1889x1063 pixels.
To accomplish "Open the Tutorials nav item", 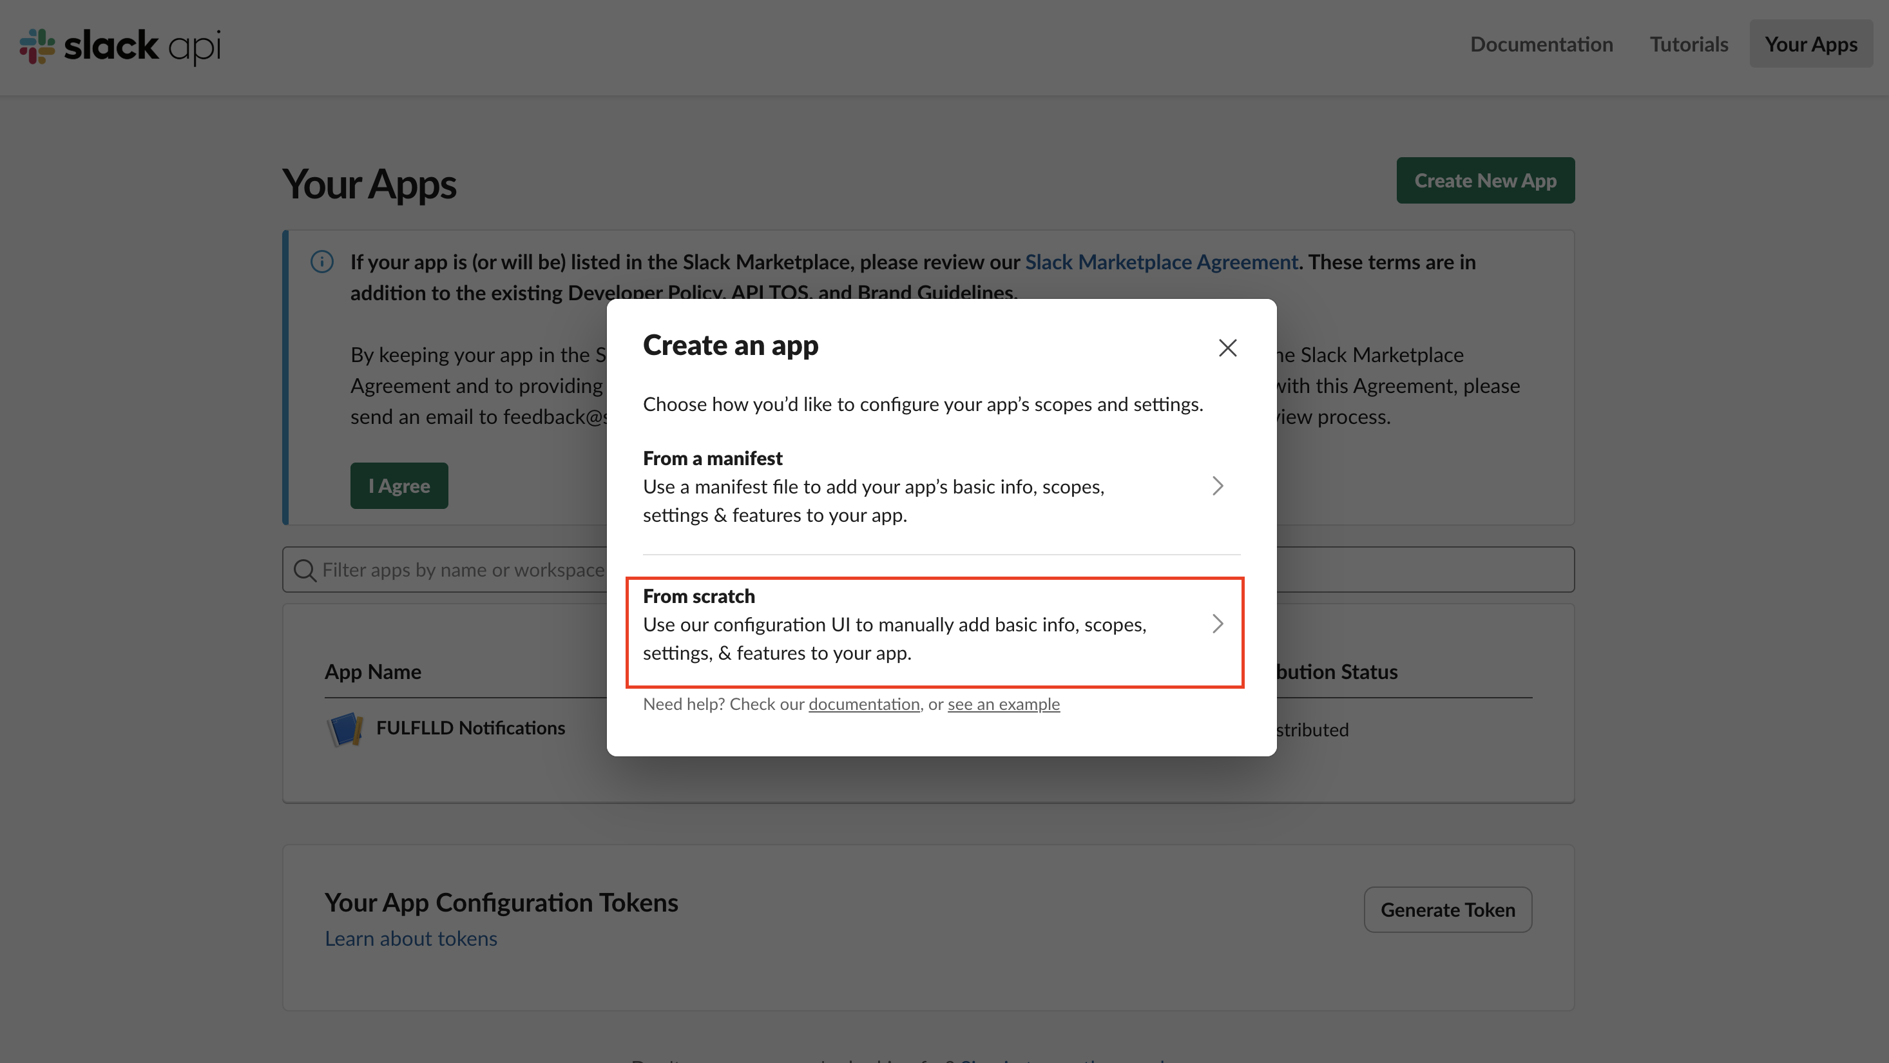I will pos(1689,44).
